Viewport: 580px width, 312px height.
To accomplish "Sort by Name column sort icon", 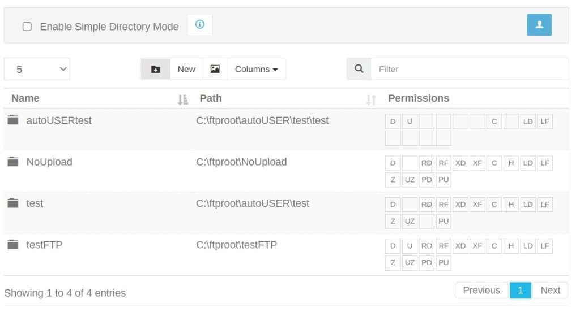I will point(183,99).
